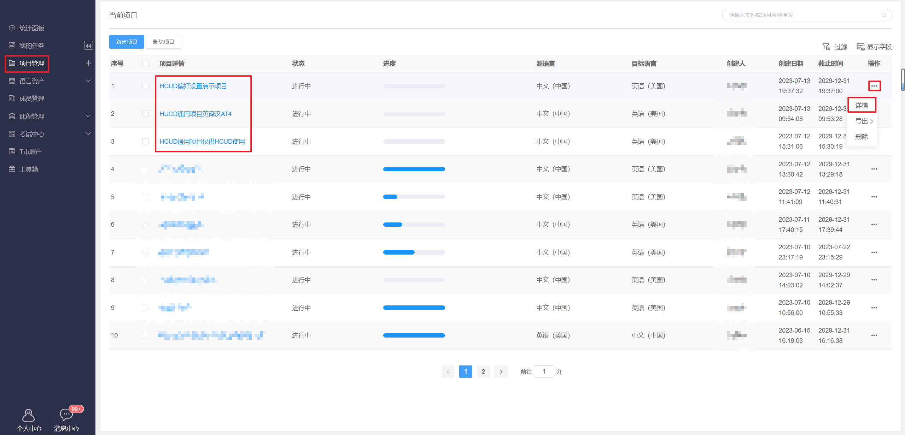Check the box for HUCD通用项目英译汉AT4

click(146, 114)
